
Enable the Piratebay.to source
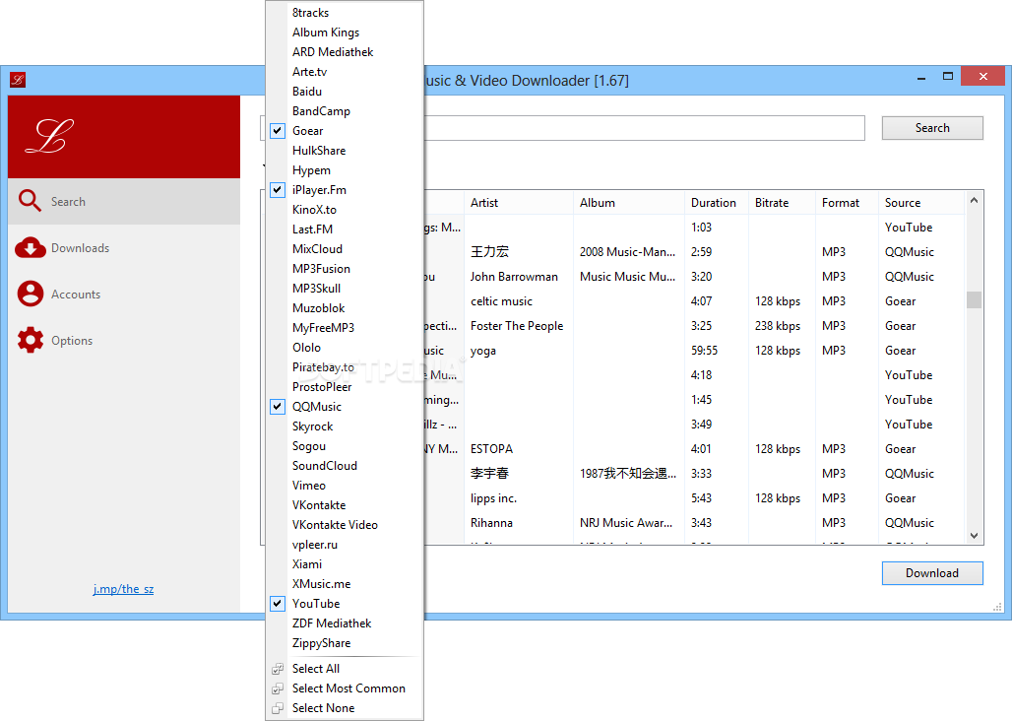(x=345, y=367)
